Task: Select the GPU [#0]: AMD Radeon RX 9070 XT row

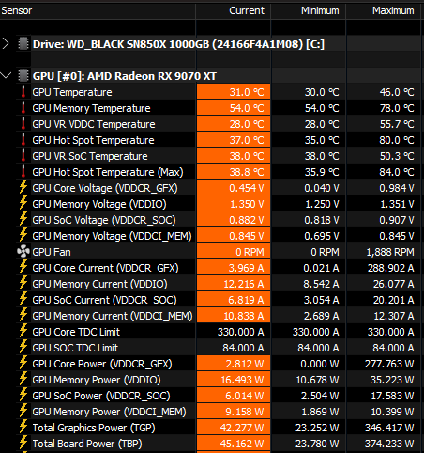Action: coord(125,76)
